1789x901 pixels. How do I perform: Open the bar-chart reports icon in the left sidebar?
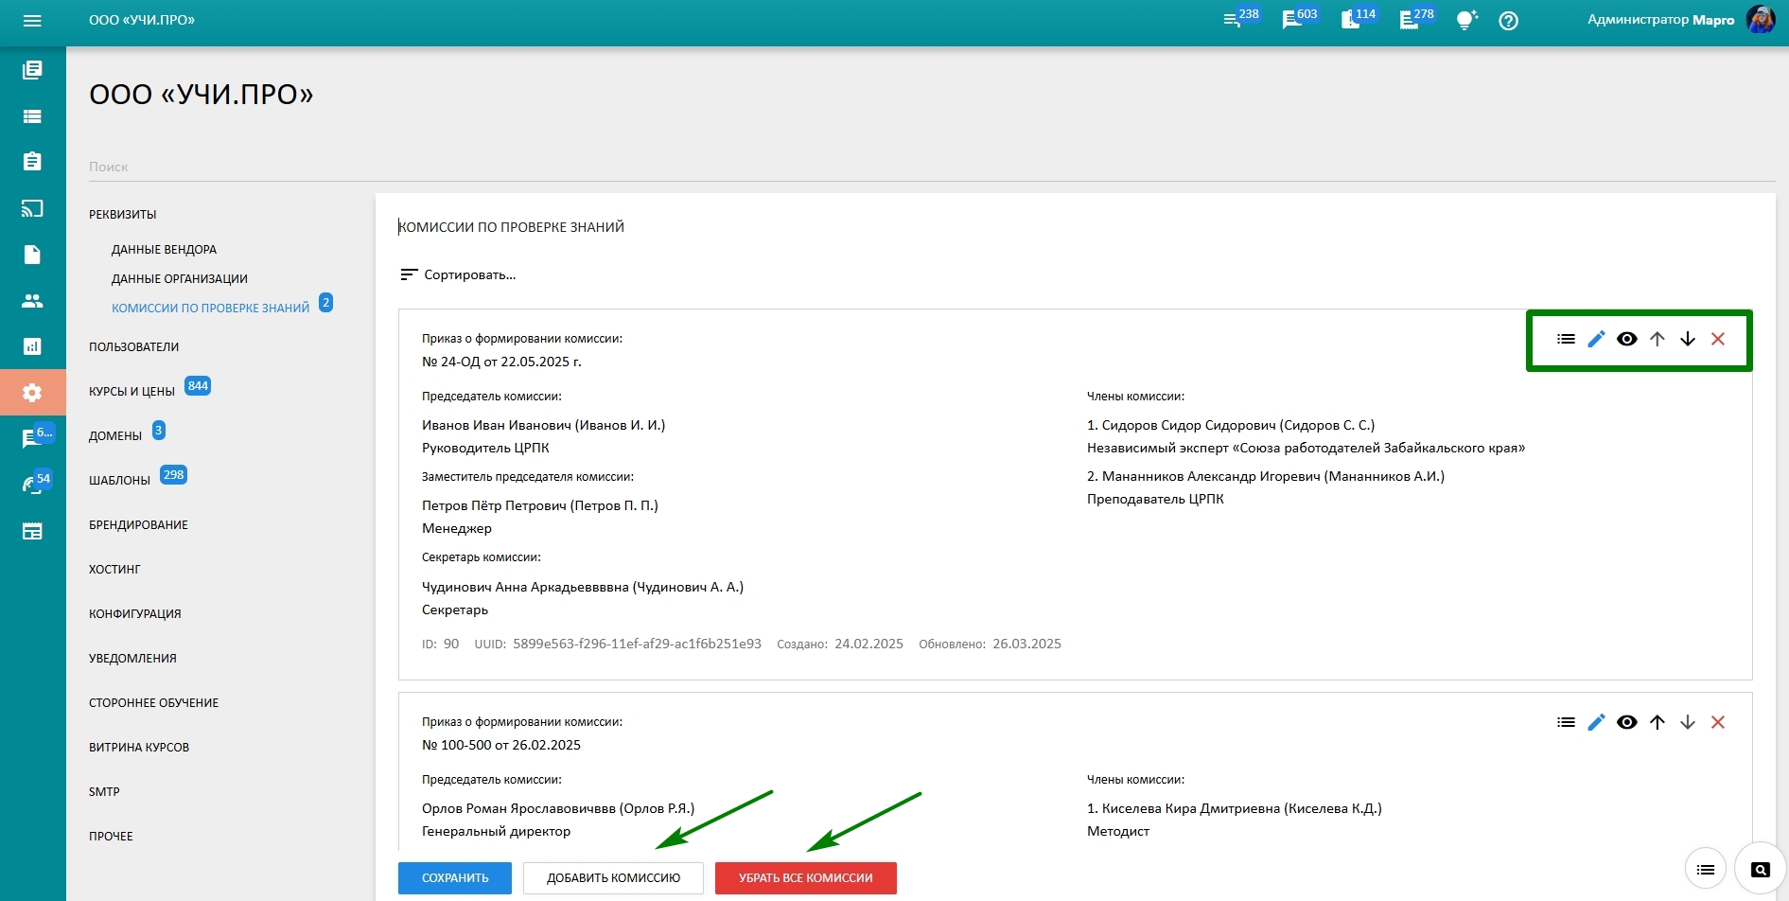pyautogui.click(x=32, y=346)
